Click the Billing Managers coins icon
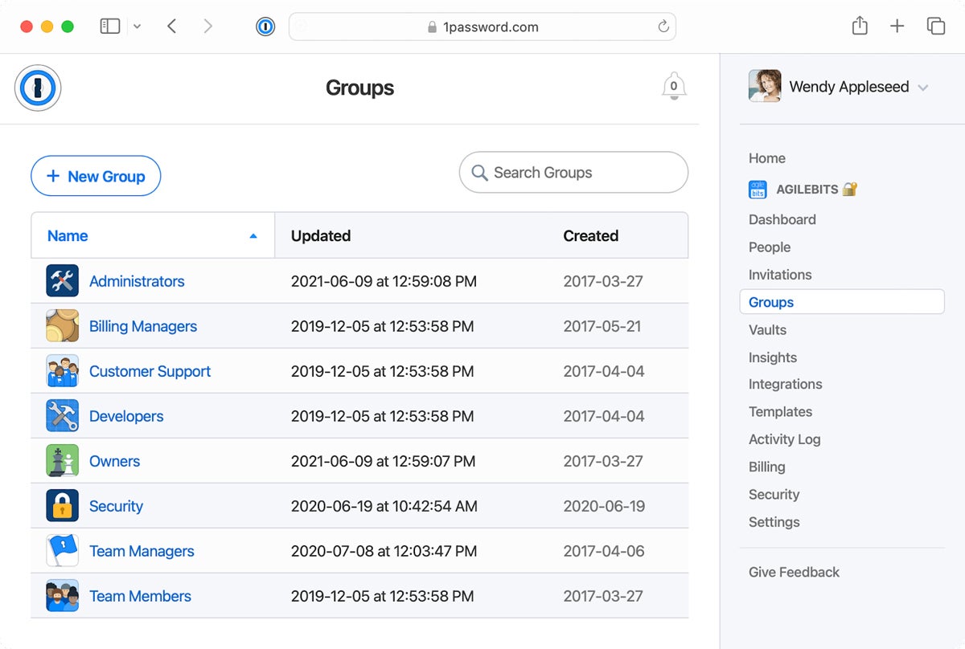The width and height of the screenshot is (965, 649). click(62, 326)
